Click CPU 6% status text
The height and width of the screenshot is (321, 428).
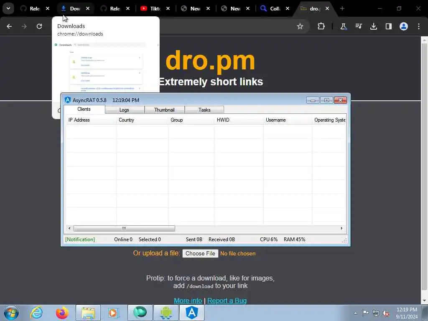pyautogui.click(x=269, y=239)
